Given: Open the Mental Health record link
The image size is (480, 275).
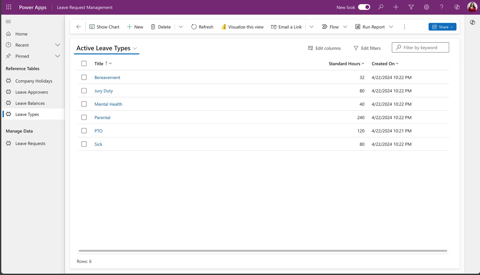Looking at the screenshot, I should pyautogui.click(x=108, y=104).
